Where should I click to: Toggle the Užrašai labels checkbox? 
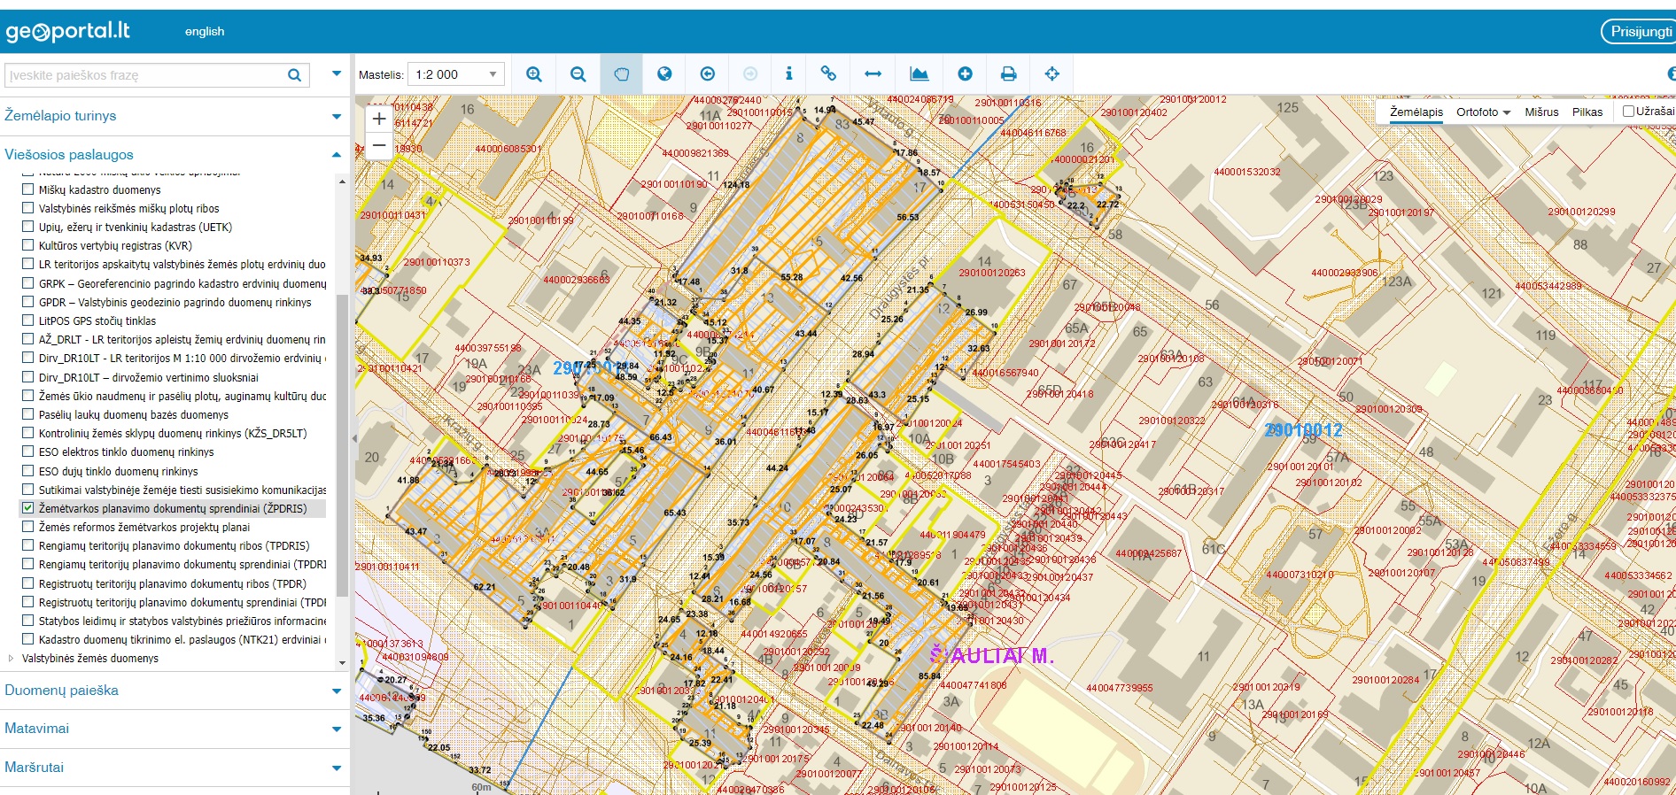(1628, 112)
